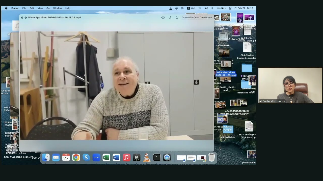Open Control Center from menu bar
Image resolution: width=323 pixels, height=181 pixels.
click(230, 8)
